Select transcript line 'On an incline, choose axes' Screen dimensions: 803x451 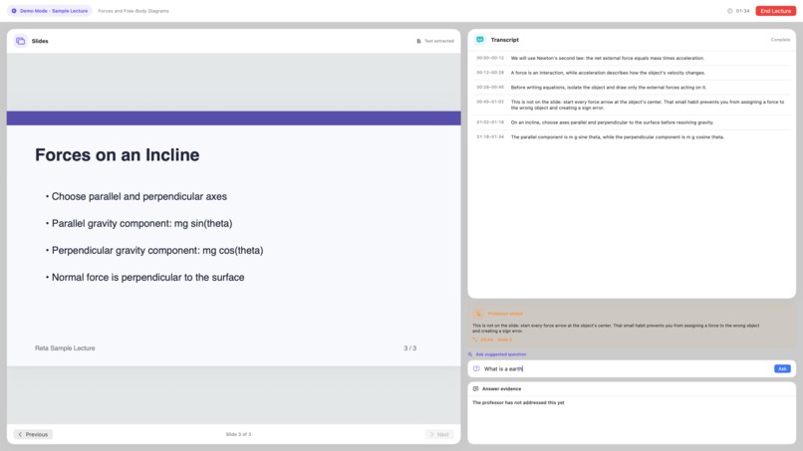pos(612,122)
